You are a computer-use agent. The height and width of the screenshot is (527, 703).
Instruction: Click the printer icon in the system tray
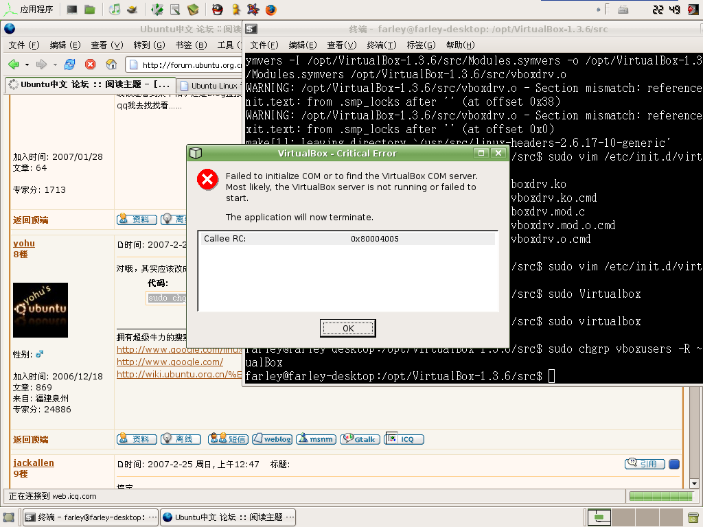623,10
